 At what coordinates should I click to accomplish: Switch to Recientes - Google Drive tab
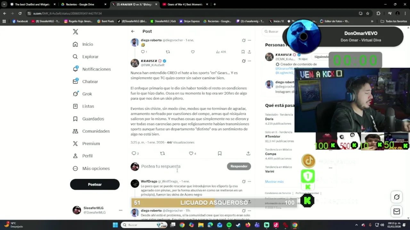(x=84, y=4)
